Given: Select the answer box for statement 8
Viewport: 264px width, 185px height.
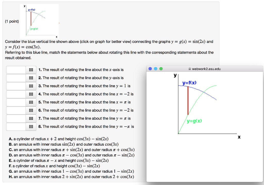Looking at the screenshot, I should coord(16,127).
